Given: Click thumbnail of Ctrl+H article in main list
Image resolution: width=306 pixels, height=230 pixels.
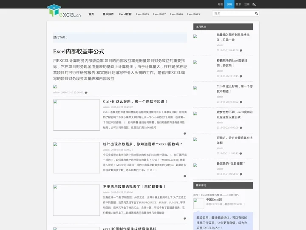Looking at the screenshot, I should [76, 115].
